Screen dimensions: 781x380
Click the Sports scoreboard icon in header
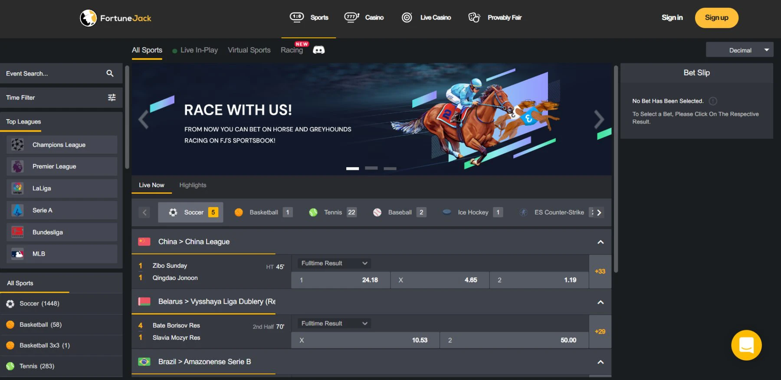[x=297, y=17]
